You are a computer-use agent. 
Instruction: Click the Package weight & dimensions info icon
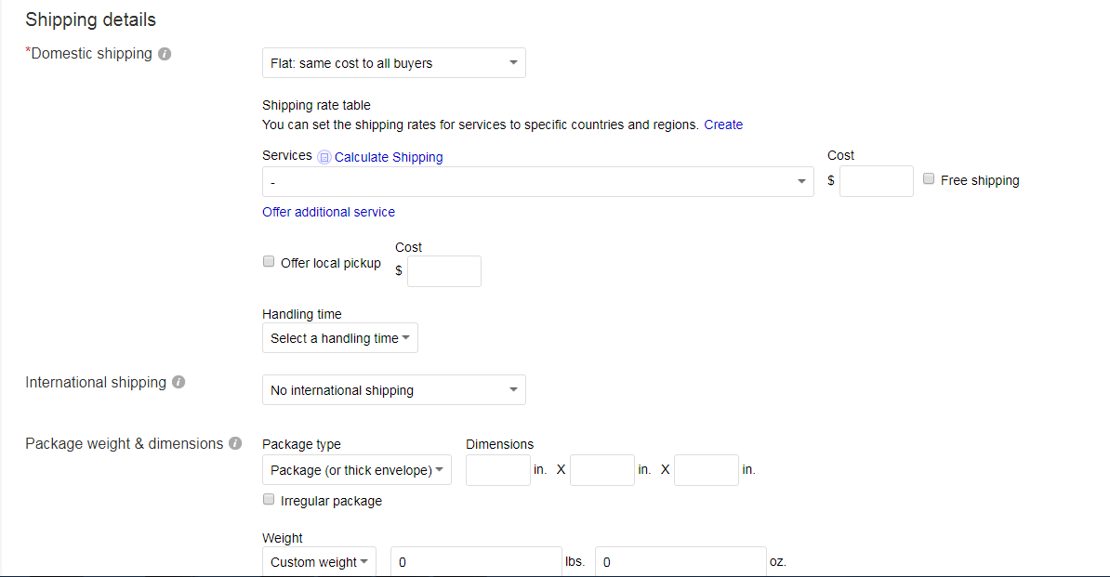(x=235, y=443)
